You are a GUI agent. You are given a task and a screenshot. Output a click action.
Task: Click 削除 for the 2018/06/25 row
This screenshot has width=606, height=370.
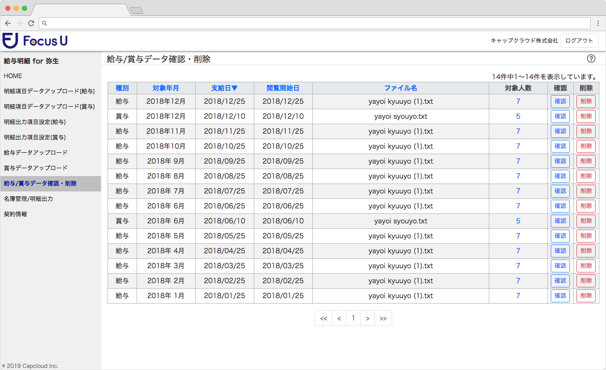(x=586, y=206)
